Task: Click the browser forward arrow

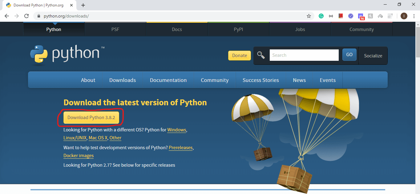Action: click(x=17, y=16)
